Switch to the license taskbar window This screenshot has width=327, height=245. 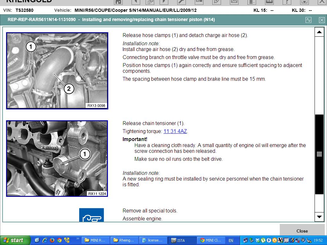point(152,240)
